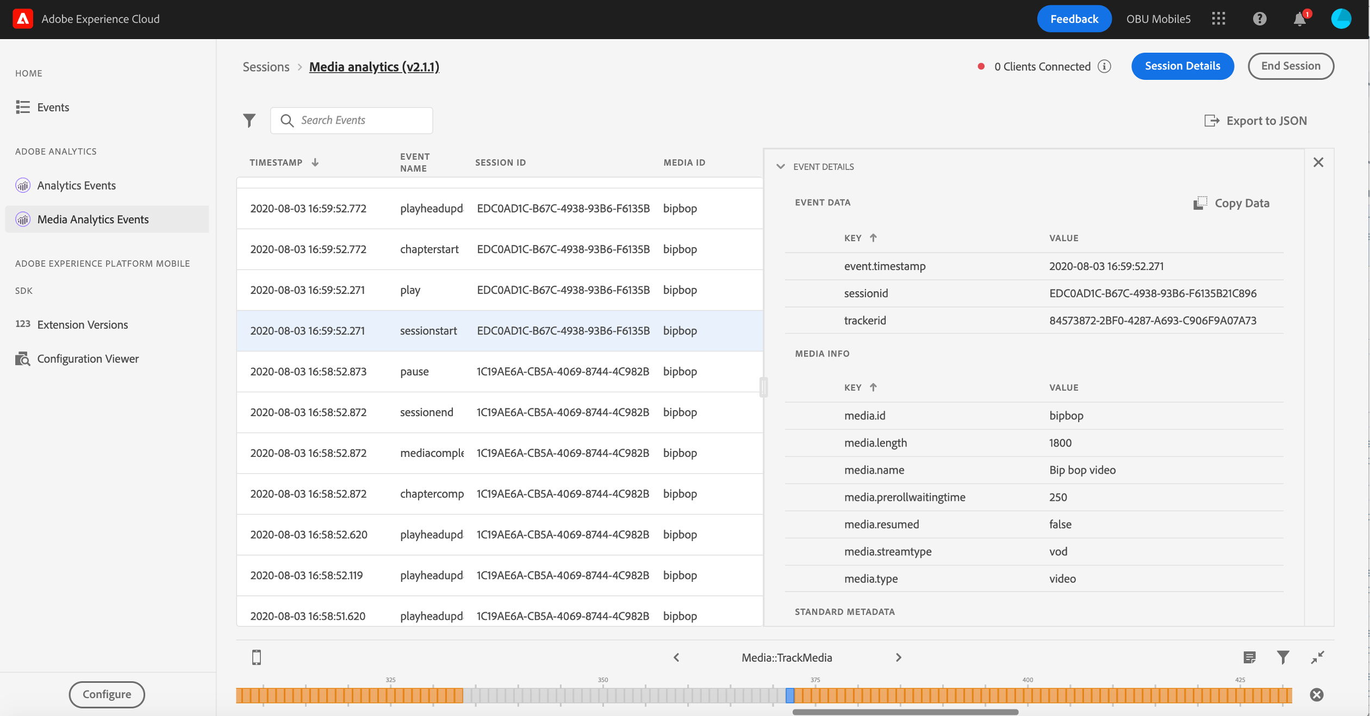Image resolution: width=1370 pixels, height=716 pixels.
Task: Click the media.prerollwaitingtime value 250
Action: [x=1058, y=497]
